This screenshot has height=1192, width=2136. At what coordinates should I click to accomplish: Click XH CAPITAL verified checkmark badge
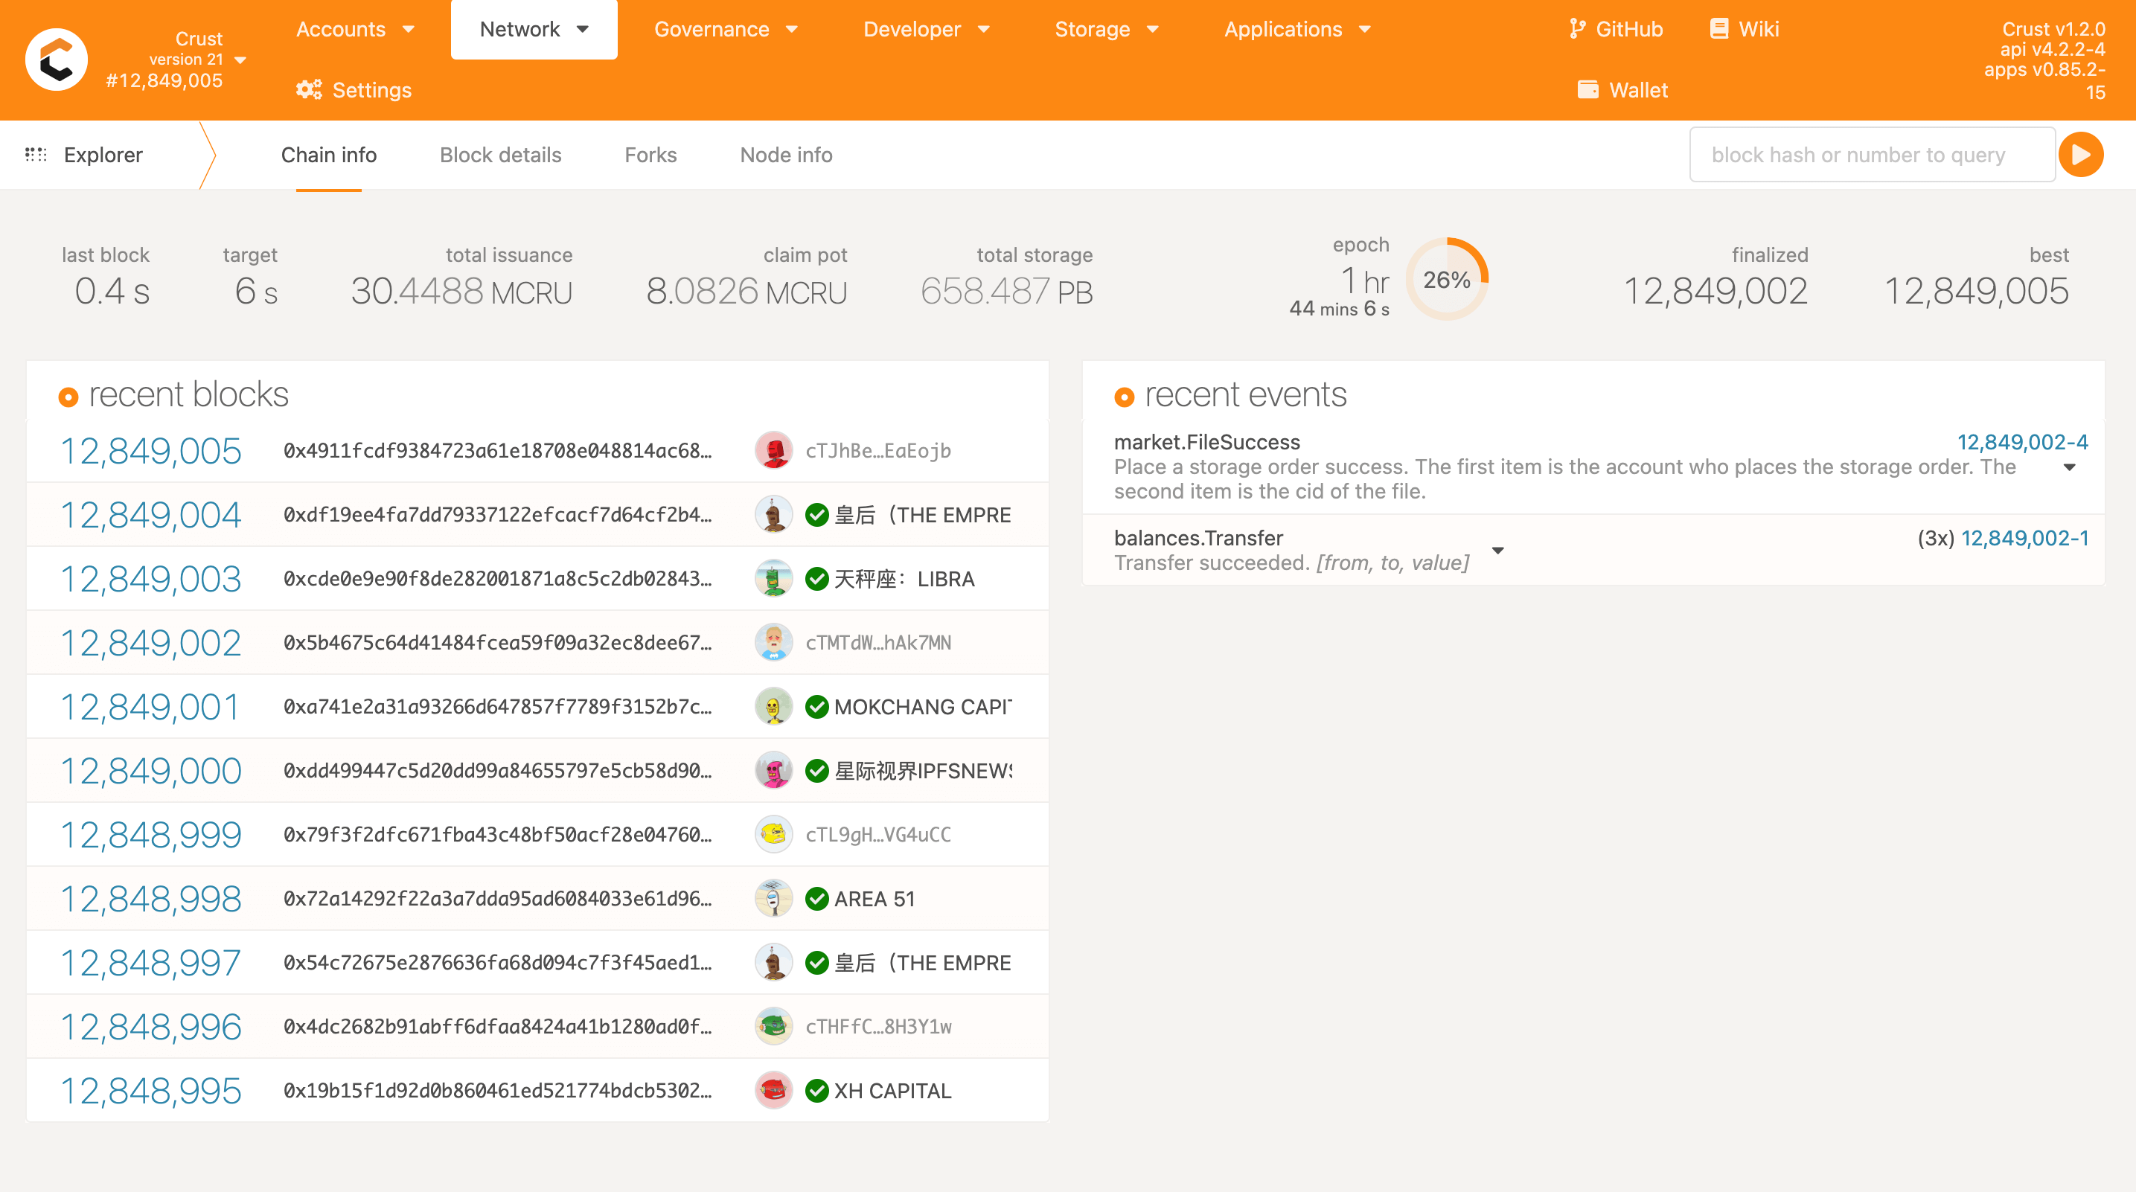click(816, 1091)
